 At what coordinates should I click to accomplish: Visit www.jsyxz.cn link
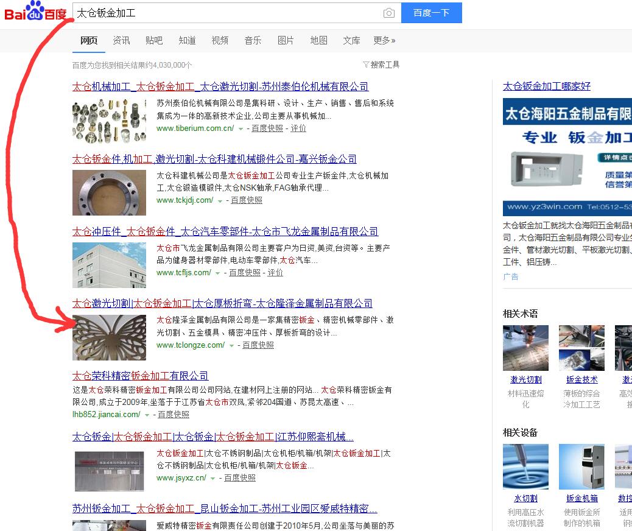(x=181, y=478)
